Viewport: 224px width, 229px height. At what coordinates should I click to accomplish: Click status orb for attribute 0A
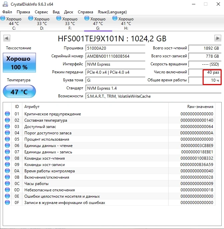coord(7,171)
